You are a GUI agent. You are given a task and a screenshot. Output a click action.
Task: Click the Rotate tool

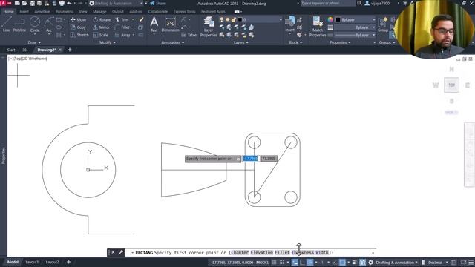coord(102,20)
